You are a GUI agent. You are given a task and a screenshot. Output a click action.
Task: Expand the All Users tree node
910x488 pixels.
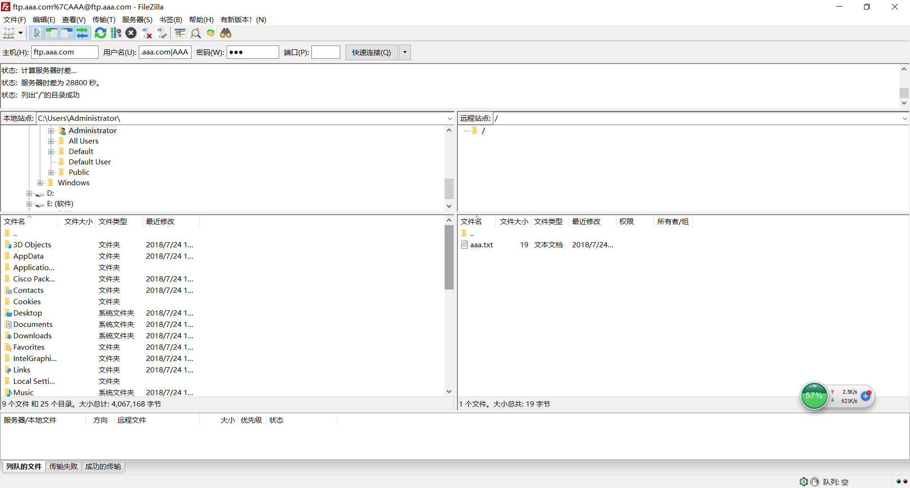click(51, 141)
